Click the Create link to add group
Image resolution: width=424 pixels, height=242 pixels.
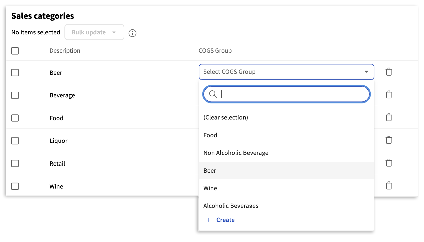(x=225, y=220)
